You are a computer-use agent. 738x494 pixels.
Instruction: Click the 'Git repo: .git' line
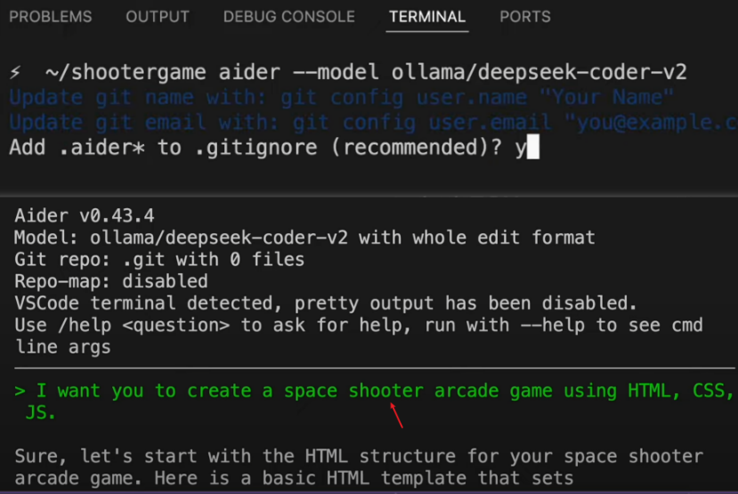coord(159,260)
